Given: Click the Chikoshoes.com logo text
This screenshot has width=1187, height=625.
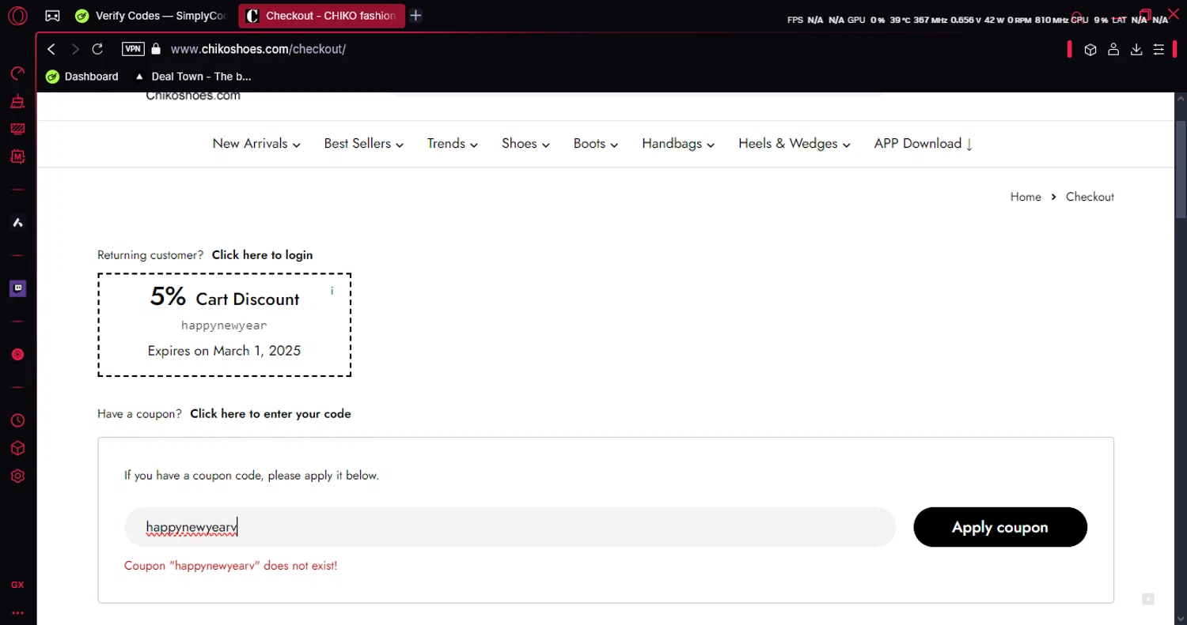Looking at the screenshot, I should (x=193, y=96).
